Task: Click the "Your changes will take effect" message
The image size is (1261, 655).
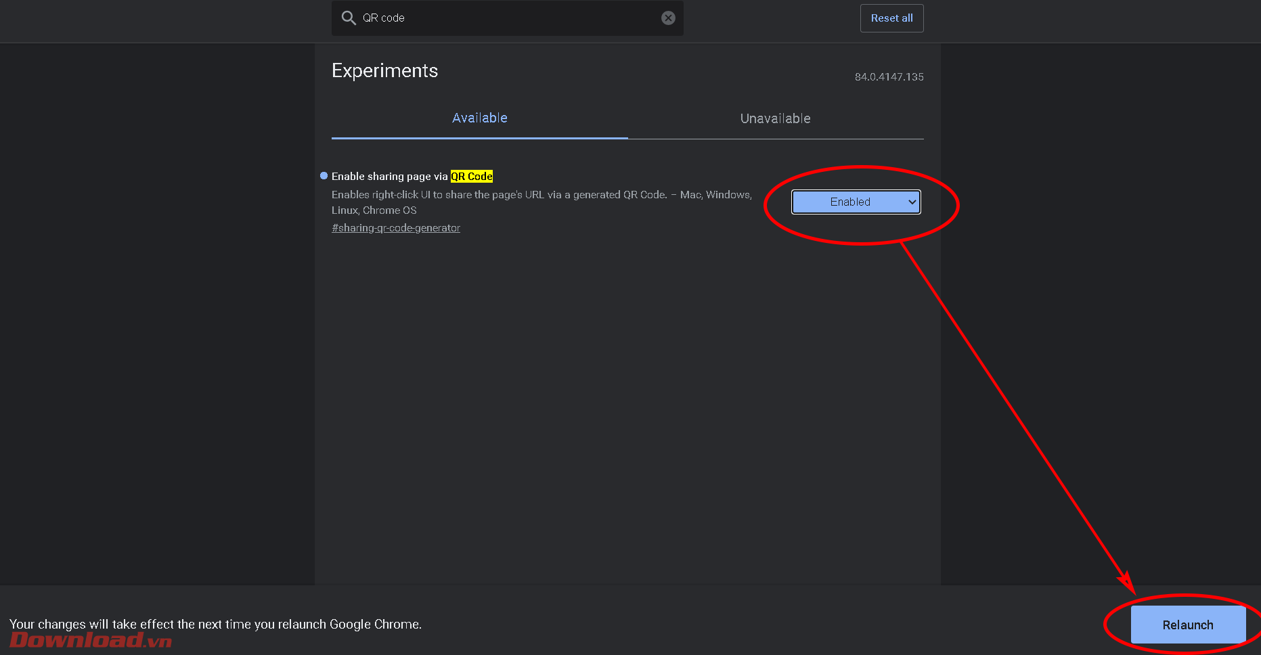Action: point(215,624)
